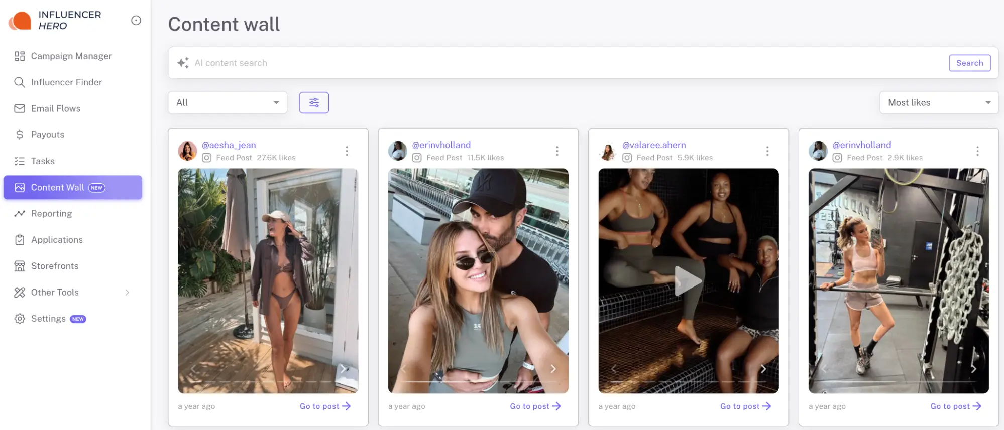Click the Search button
Image resolution: width=1004 pixels, height=430 pixels.
(970, 63)
